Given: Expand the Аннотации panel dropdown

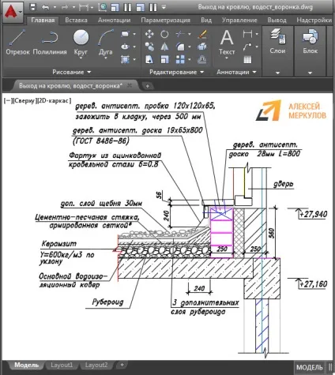Looking at the screenshot, I should pos(236,72).
